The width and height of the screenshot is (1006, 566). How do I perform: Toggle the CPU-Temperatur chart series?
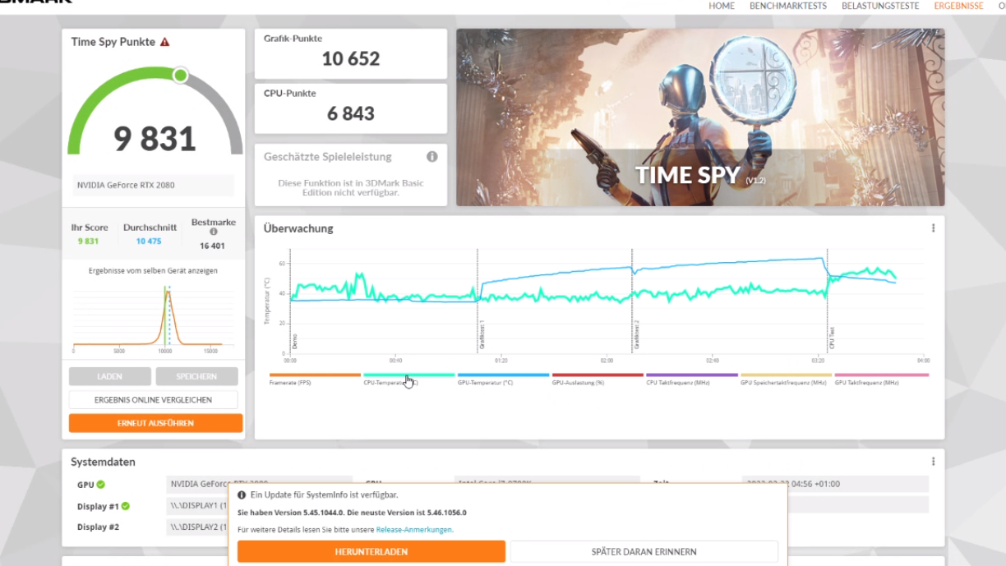pyautogui.click(x=408, y=379)
